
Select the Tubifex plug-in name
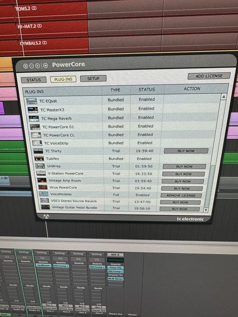pyautogui.click(x=53, y=158)
